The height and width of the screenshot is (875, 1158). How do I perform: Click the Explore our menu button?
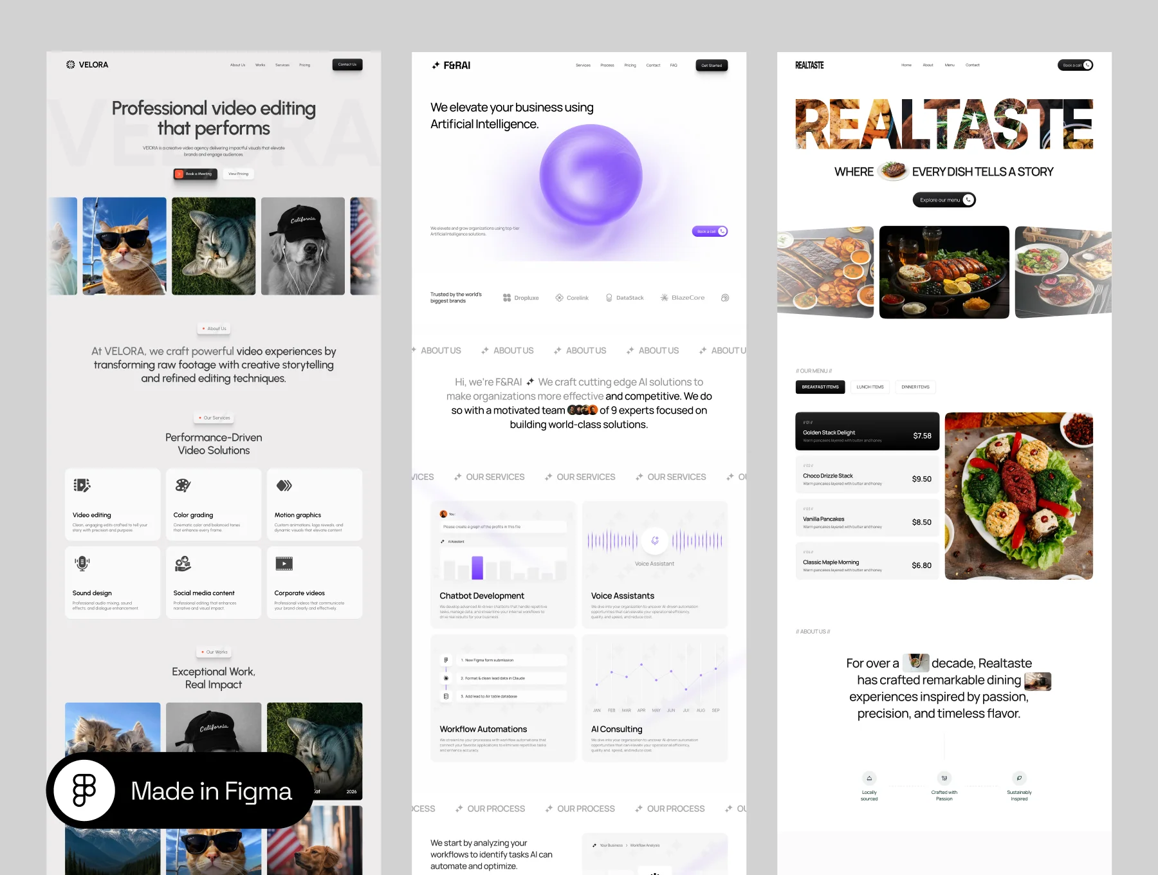point(944,200)
